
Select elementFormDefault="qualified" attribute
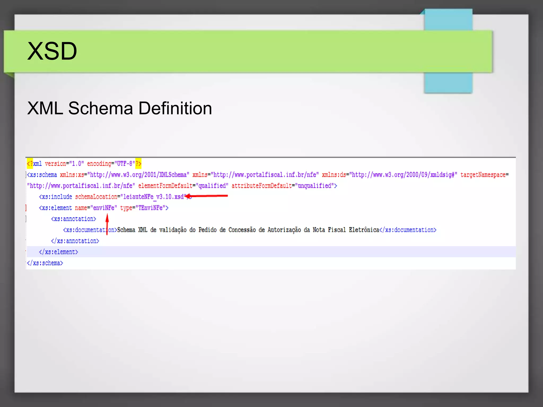183,186
